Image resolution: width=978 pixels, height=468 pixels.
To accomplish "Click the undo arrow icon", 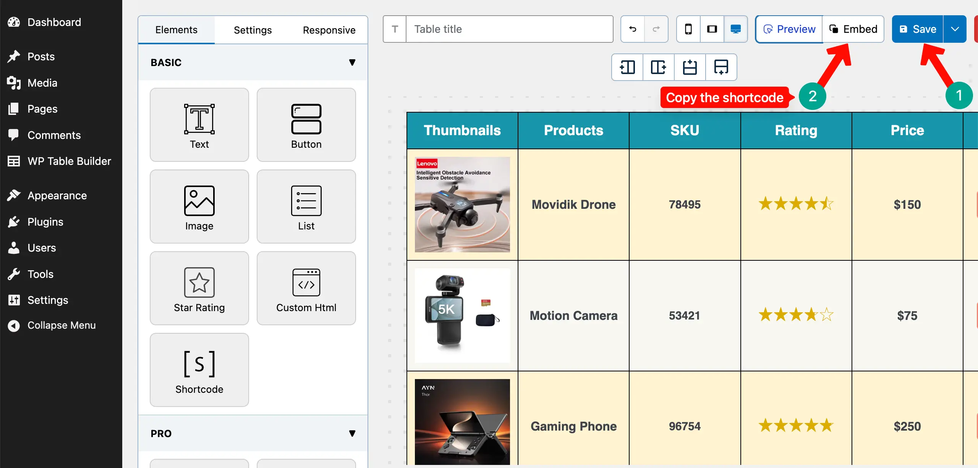I will (633, 29).
